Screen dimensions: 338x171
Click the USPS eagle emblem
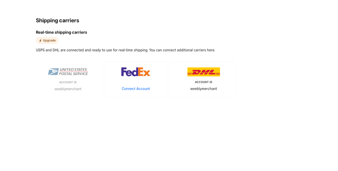point(53,71)
